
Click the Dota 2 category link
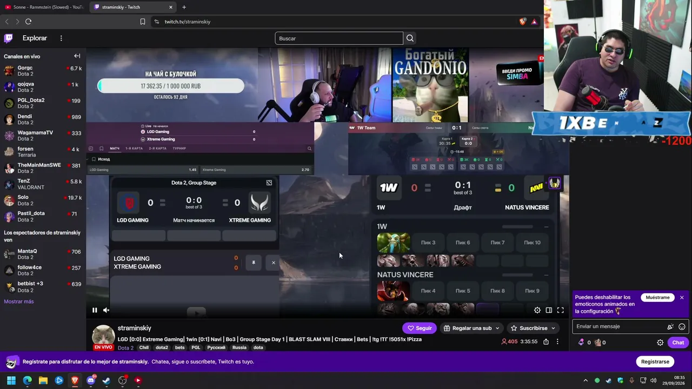(125, 348)
